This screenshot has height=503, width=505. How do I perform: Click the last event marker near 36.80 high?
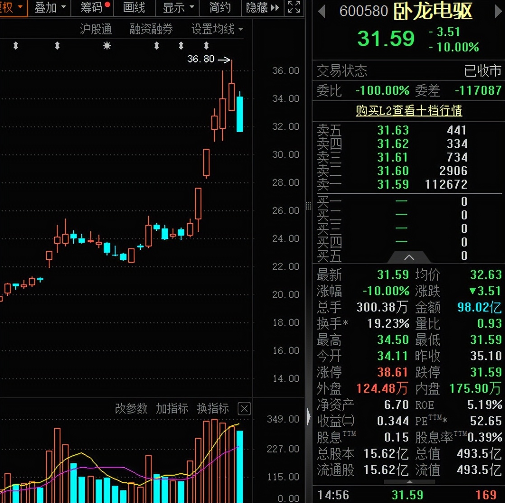[x=206, y=46]
